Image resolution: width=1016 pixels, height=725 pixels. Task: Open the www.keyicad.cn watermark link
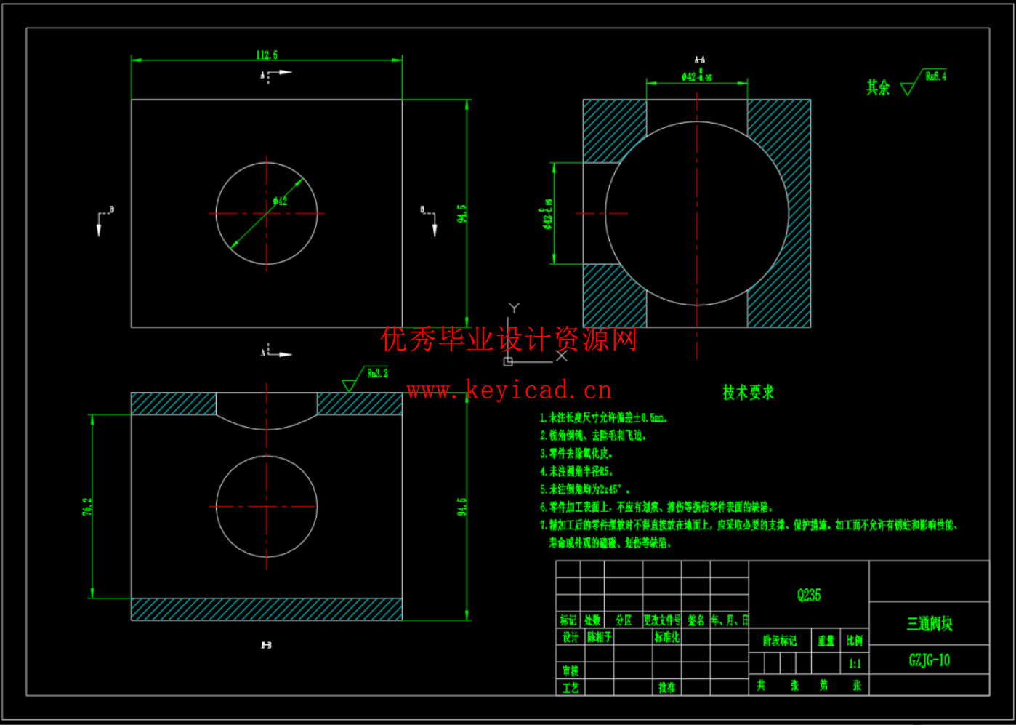pos(509,390)
